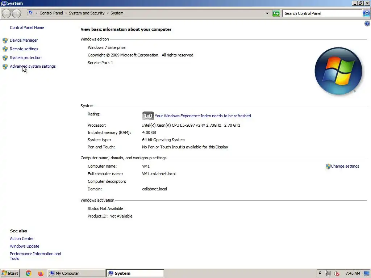Image resolution: width=371 pixels, height=278 pixels.
Task: Launch Google Chrome from taskbar
Action: tap(28, 273)
